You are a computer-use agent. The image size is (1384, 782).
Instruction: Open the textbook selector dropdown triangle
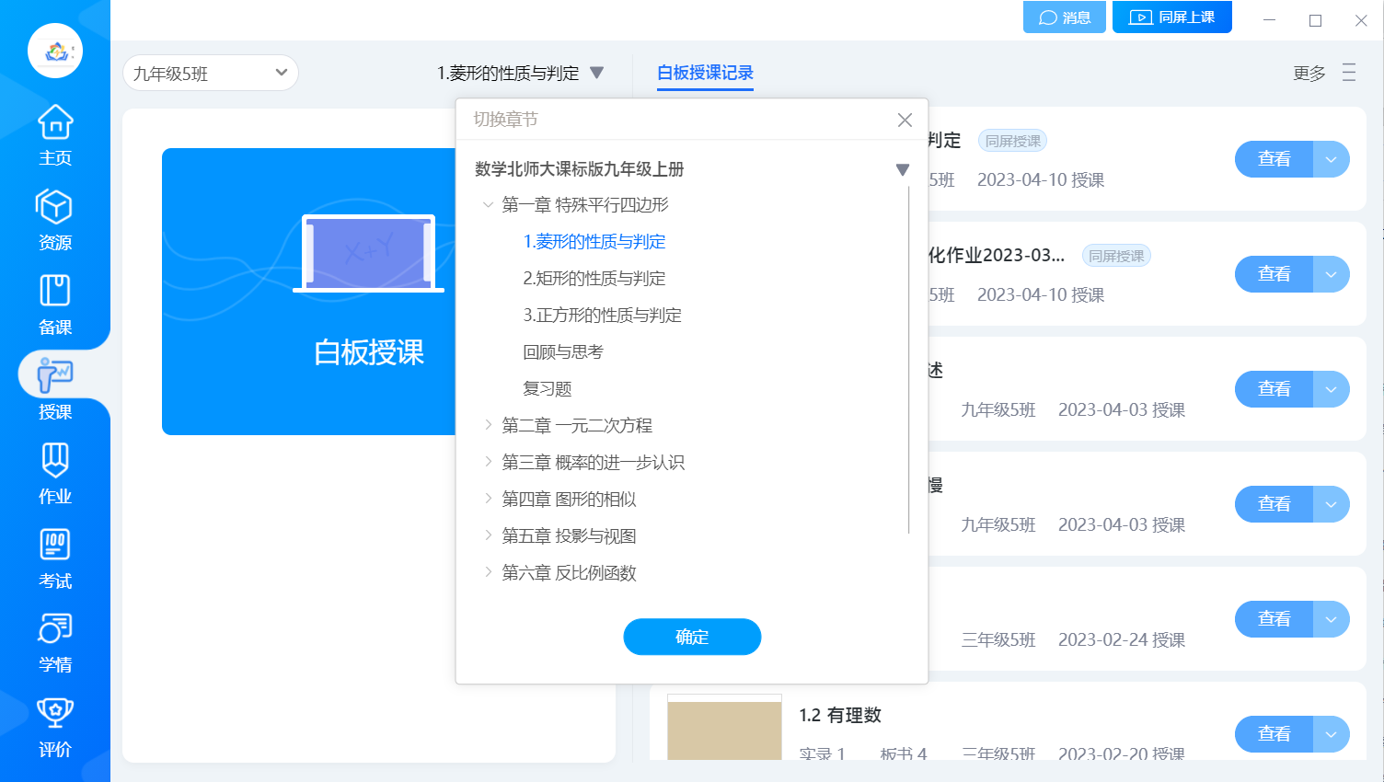pyautogui.click(x=902, y=169)
